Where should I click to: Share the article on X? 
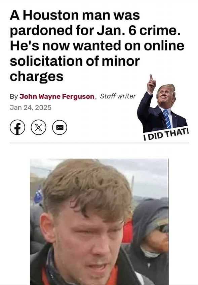click(38, 127)
